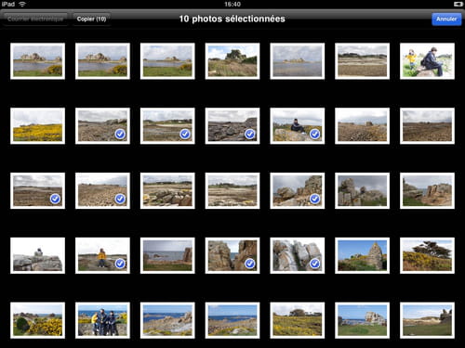The height and width of the screenshot is (348, 465).
Task: Select the tree-covered rocky mound photo
Action: (x=232, y=61)
